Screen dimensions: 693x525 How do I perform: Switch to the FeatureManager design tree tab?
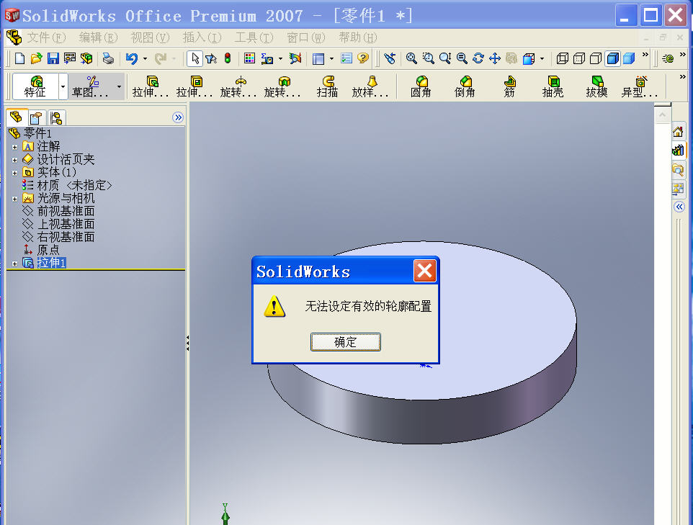pyautogui.click(x=17, y=117)
